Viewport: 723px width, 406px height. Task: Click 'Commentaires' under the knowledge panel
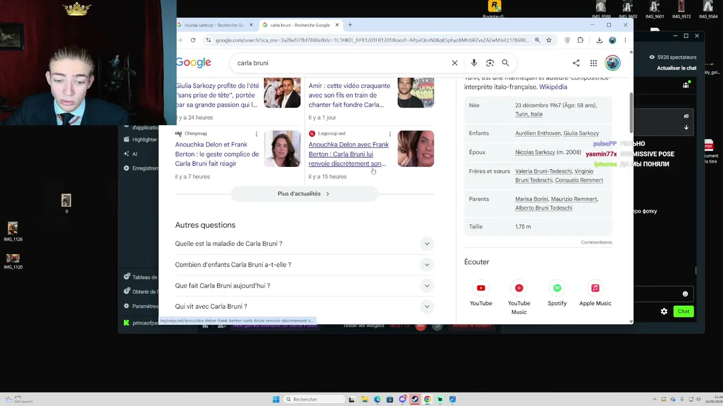pos(596,242)
